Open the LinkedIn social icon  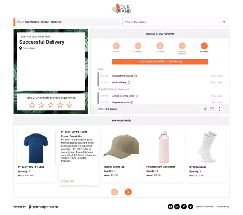pyautogui.click(x=177, y=207)
